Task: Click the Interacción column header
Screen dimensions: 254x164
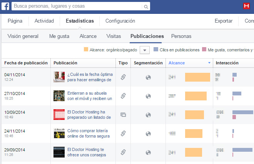Action: tap(227, 63)
